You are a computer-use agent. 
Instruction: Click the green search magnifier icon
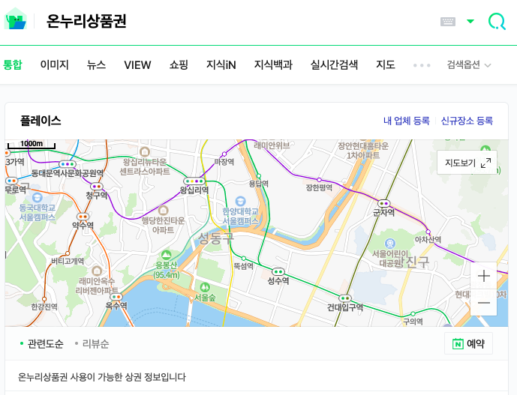pos(497,22)
